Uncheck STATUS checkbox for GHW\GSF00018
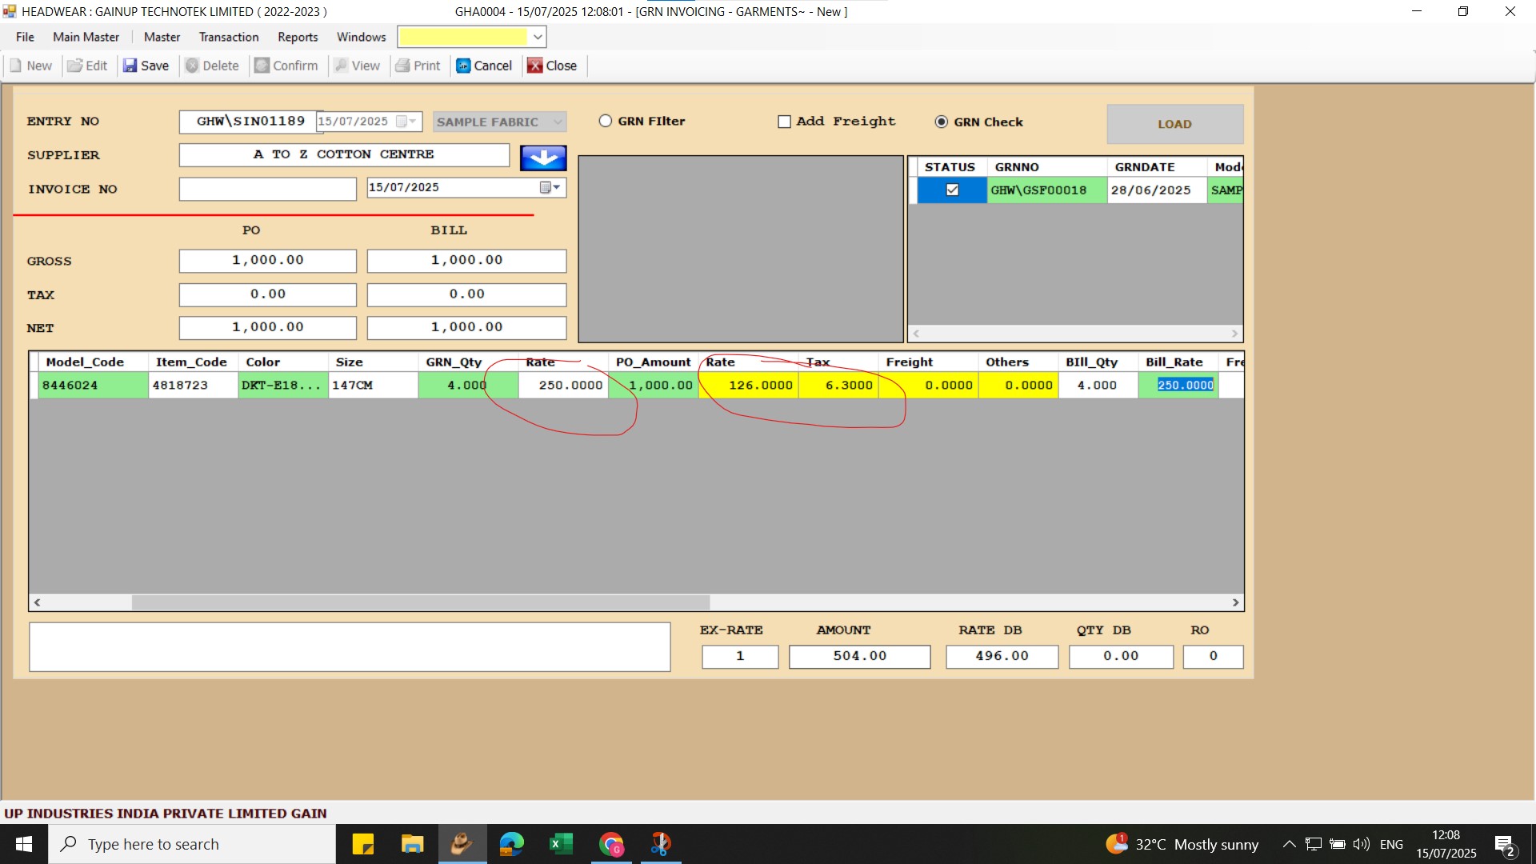Screen dimensions: 1536x864 click(952, 190)
